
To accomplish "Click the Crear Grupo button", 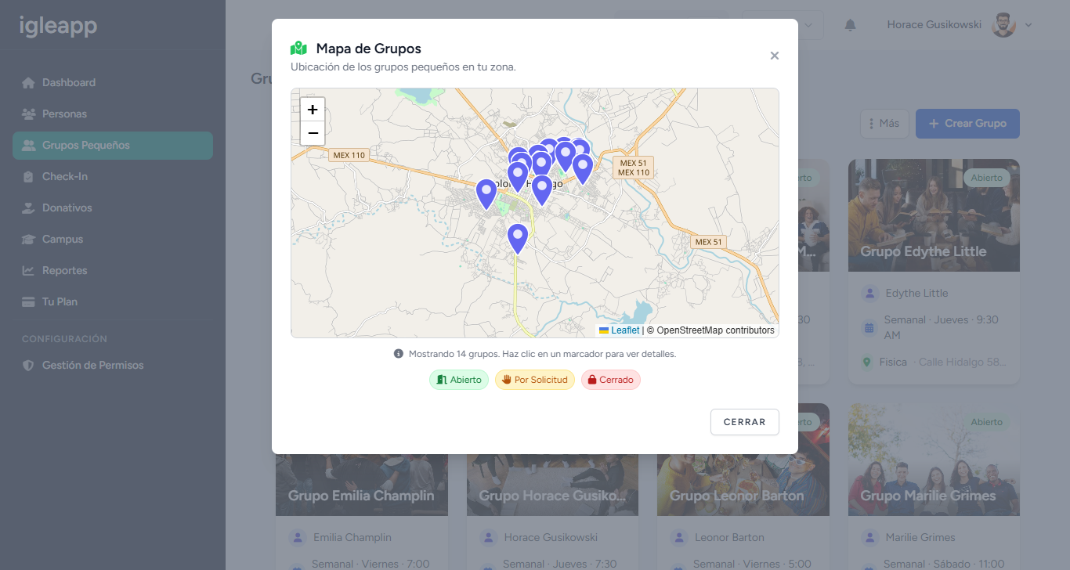I will coord(967,124).
